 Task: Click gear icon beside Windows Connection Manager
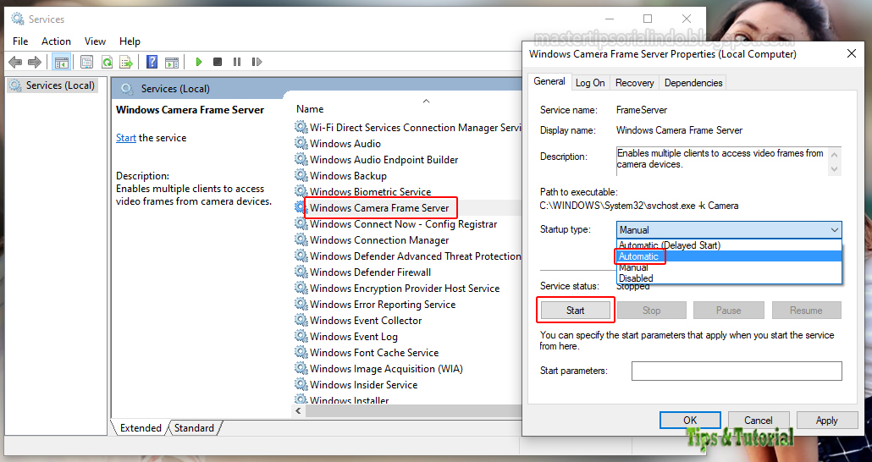[301, 240]
